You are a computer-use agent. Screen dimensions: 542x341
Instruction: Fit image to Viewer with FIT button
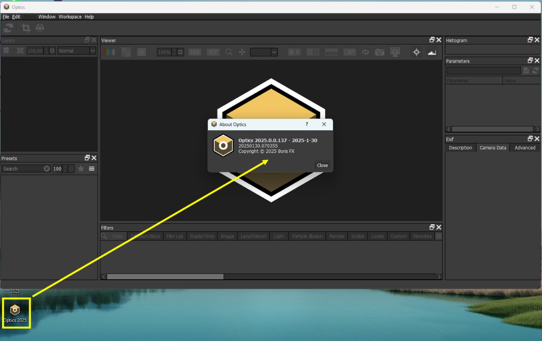[x=213, y=52]
